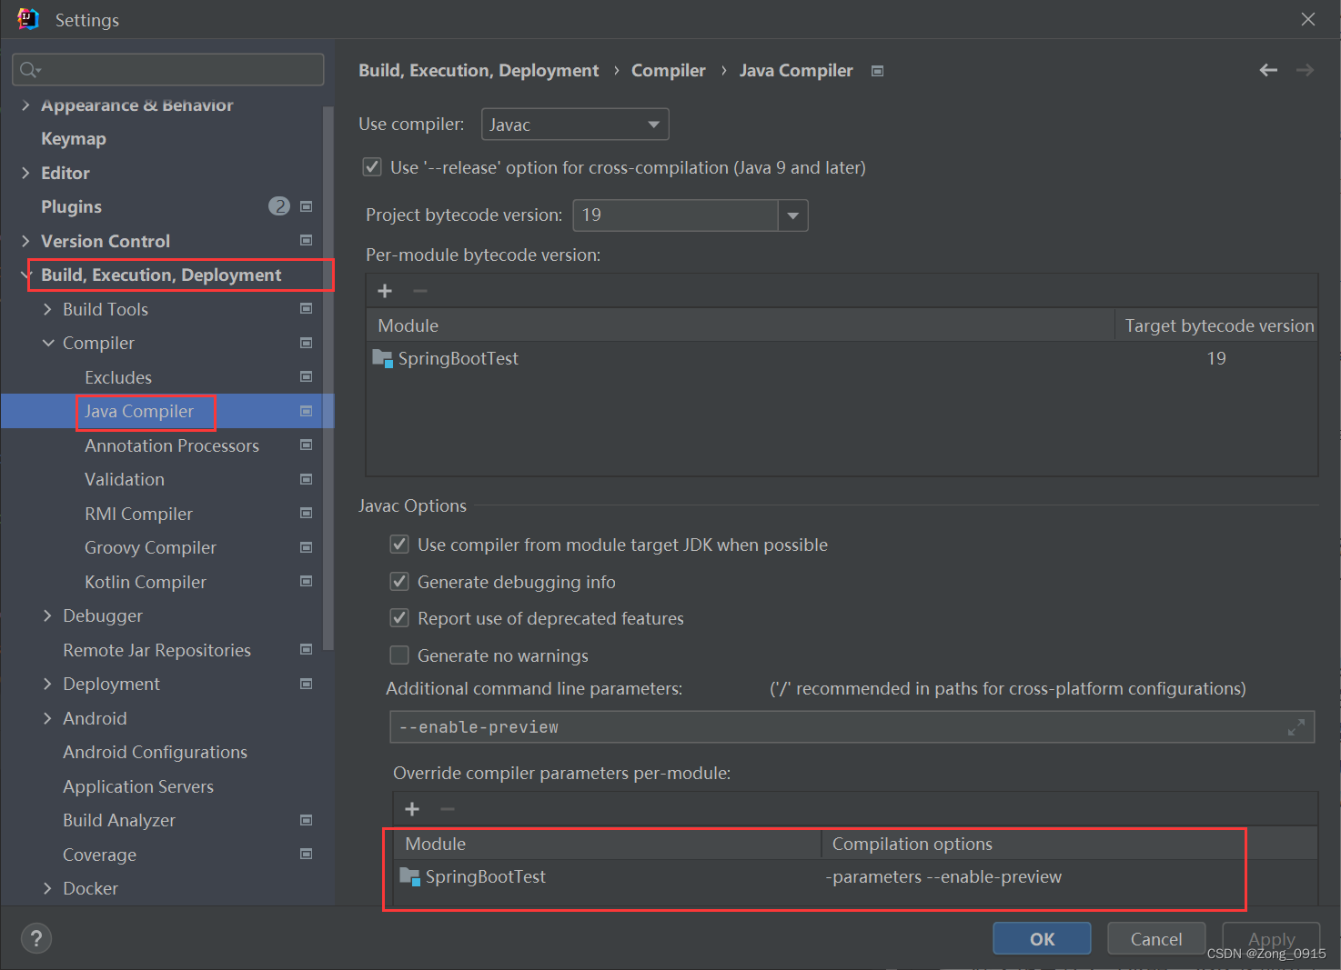Image resolution: width=1341 pixels, height=970 pixels.
Task: Click the forward navigation arrow
Action: [1305, 70]
